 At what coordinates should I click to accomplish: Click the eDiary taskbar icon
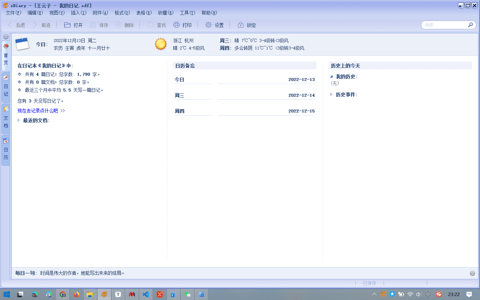point(104,294)
